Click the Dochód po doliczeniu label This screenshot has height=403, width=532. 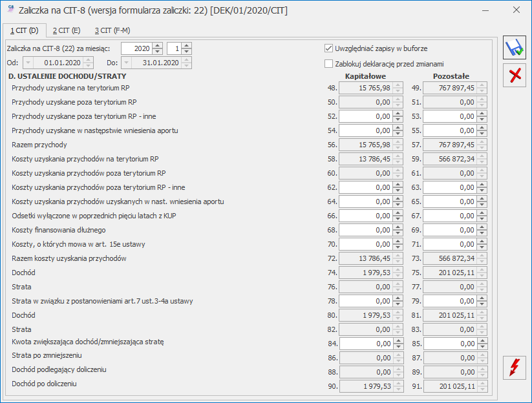44,384
